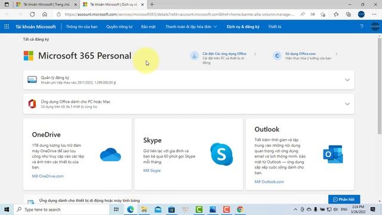Open Quyền riêng tư menu item
The image size is (382, 215).
(x=119, y=26)
